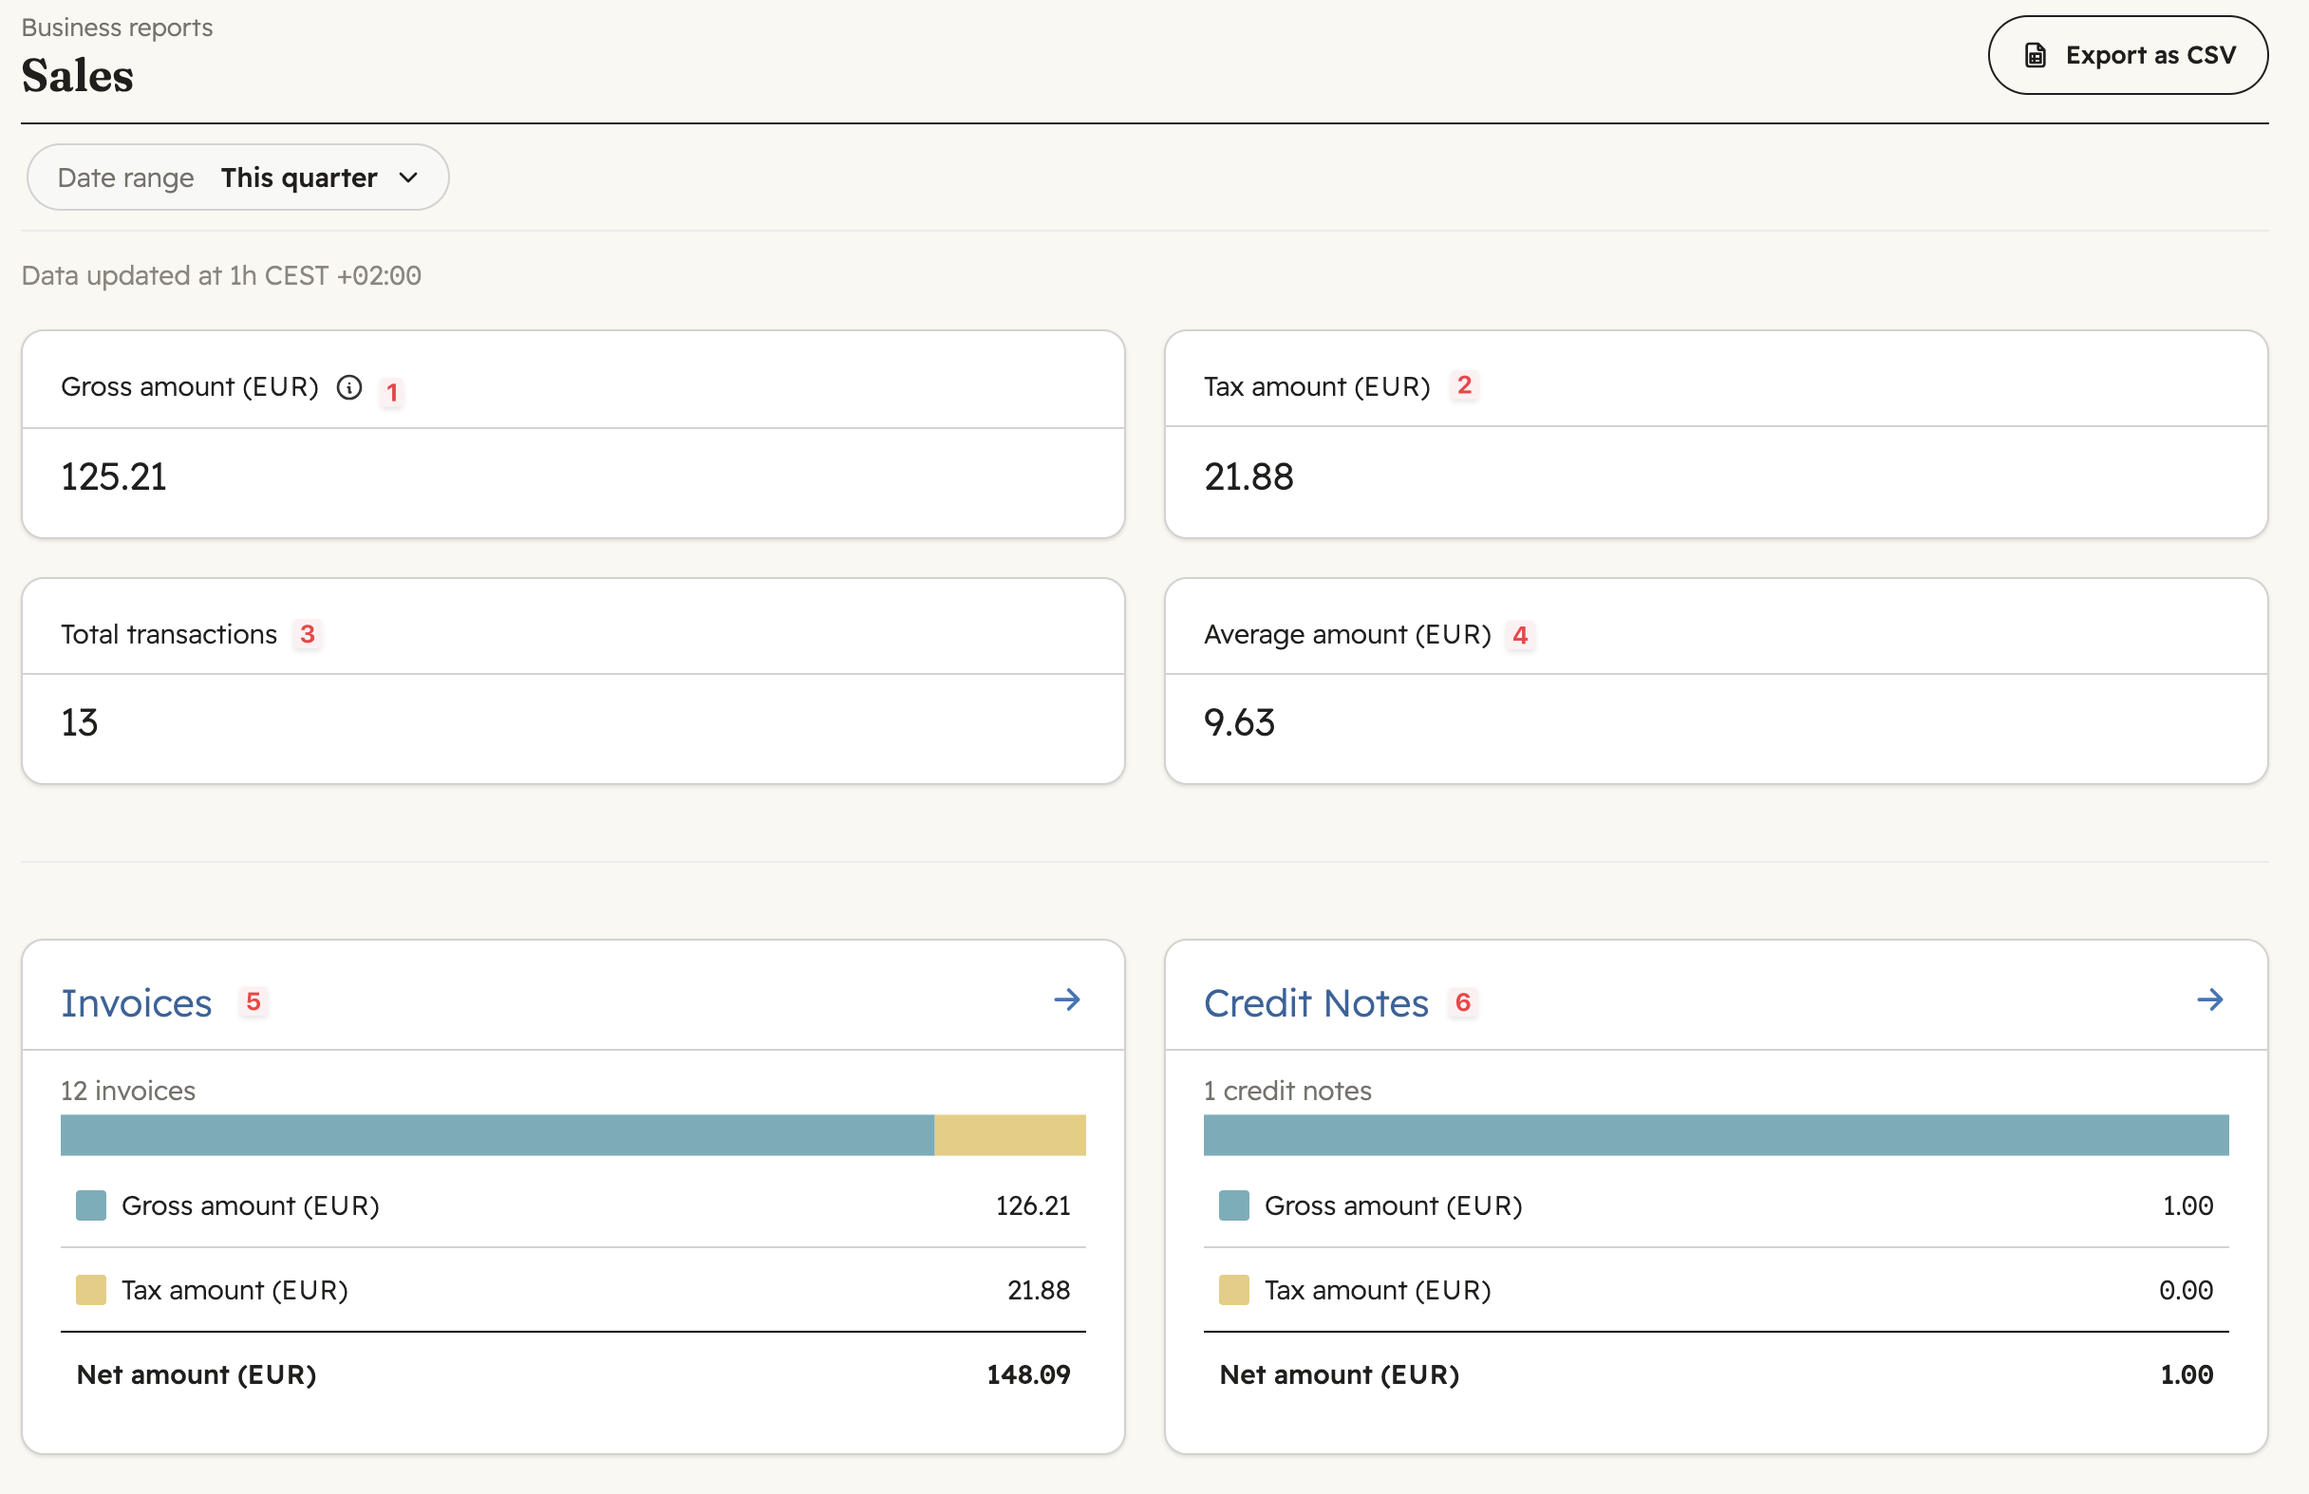
Task: Click the Credit Notes blue bar
Action: click(1717, 1135)
